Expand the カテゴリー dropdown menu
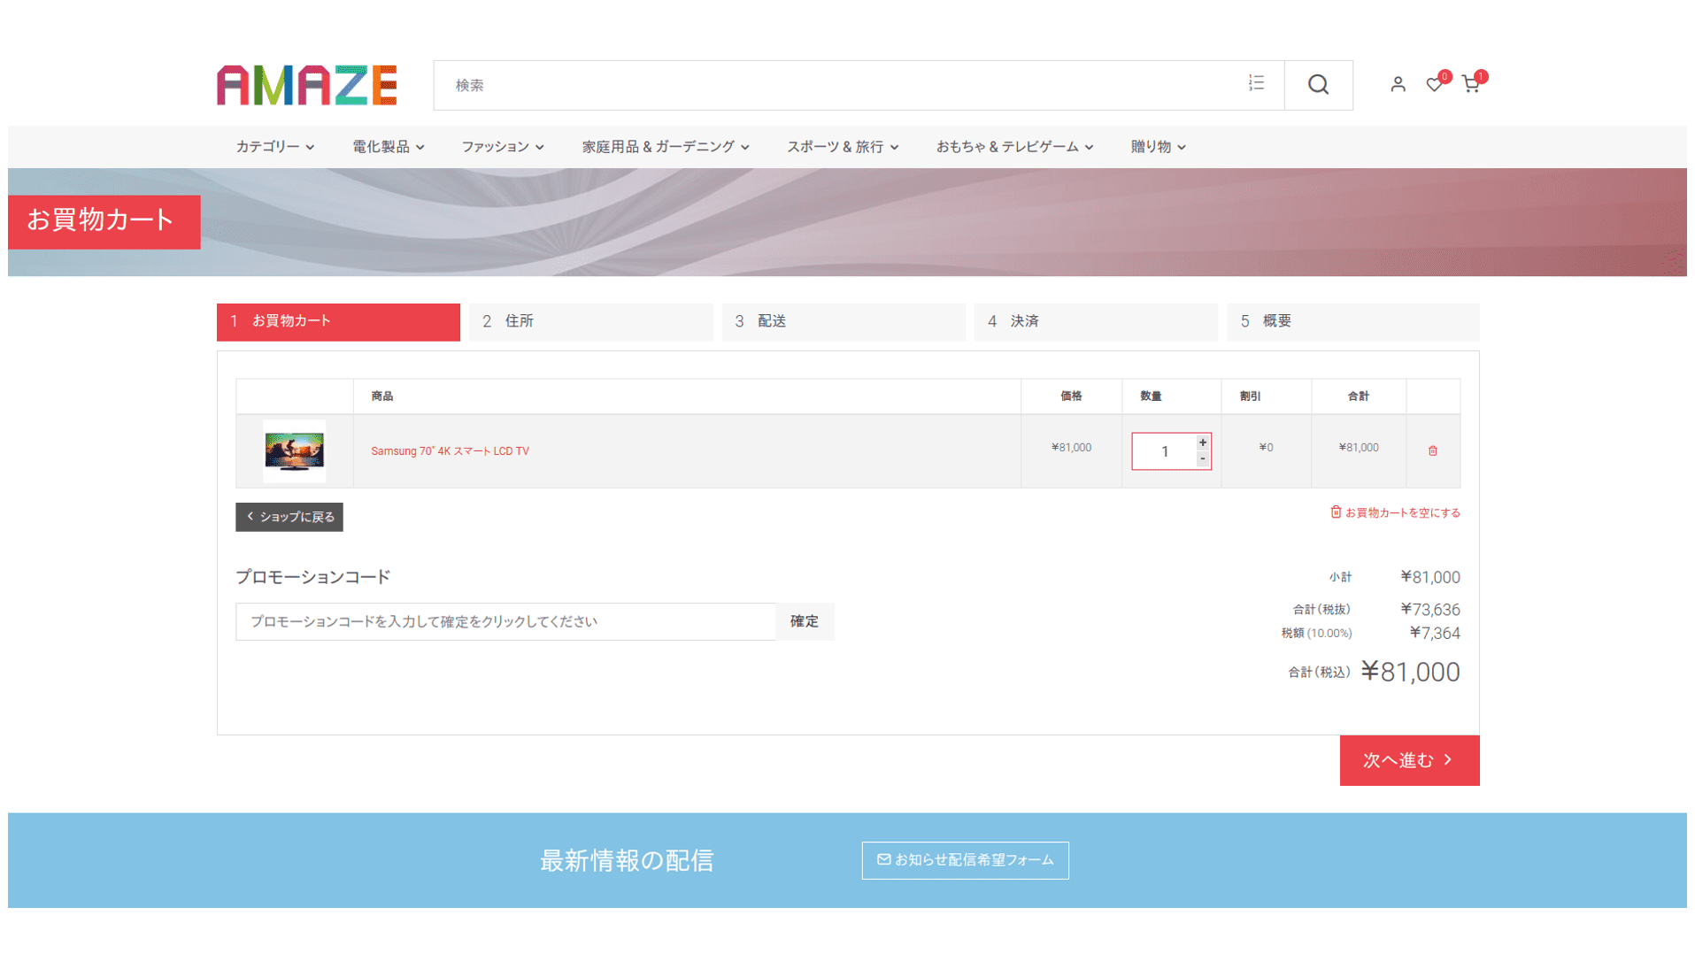 [x=274, y=147]
